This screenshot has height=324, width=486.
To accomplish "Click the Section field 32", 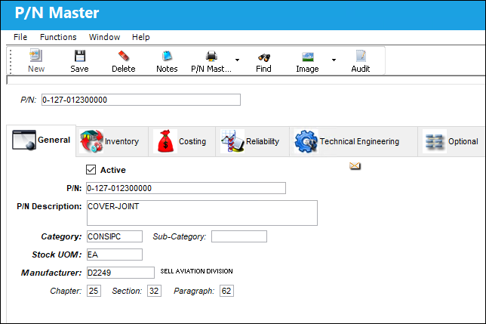I will click(154, 291).
